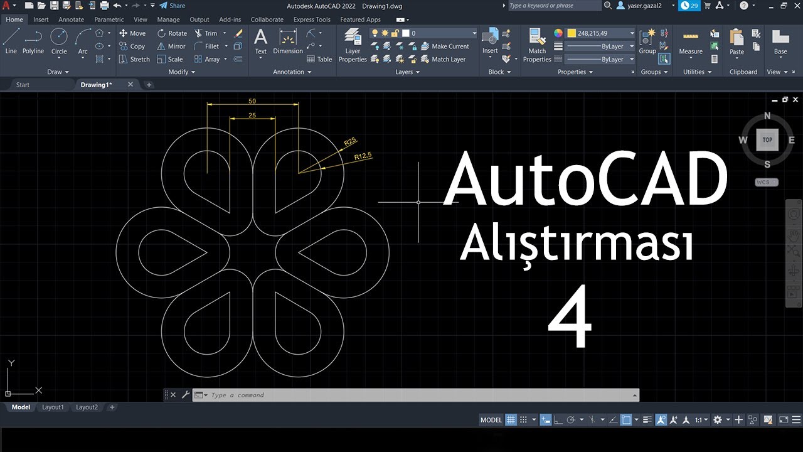Open Layer Properties manager
This screenshot has height=452, width=803.
pos(353,45)
